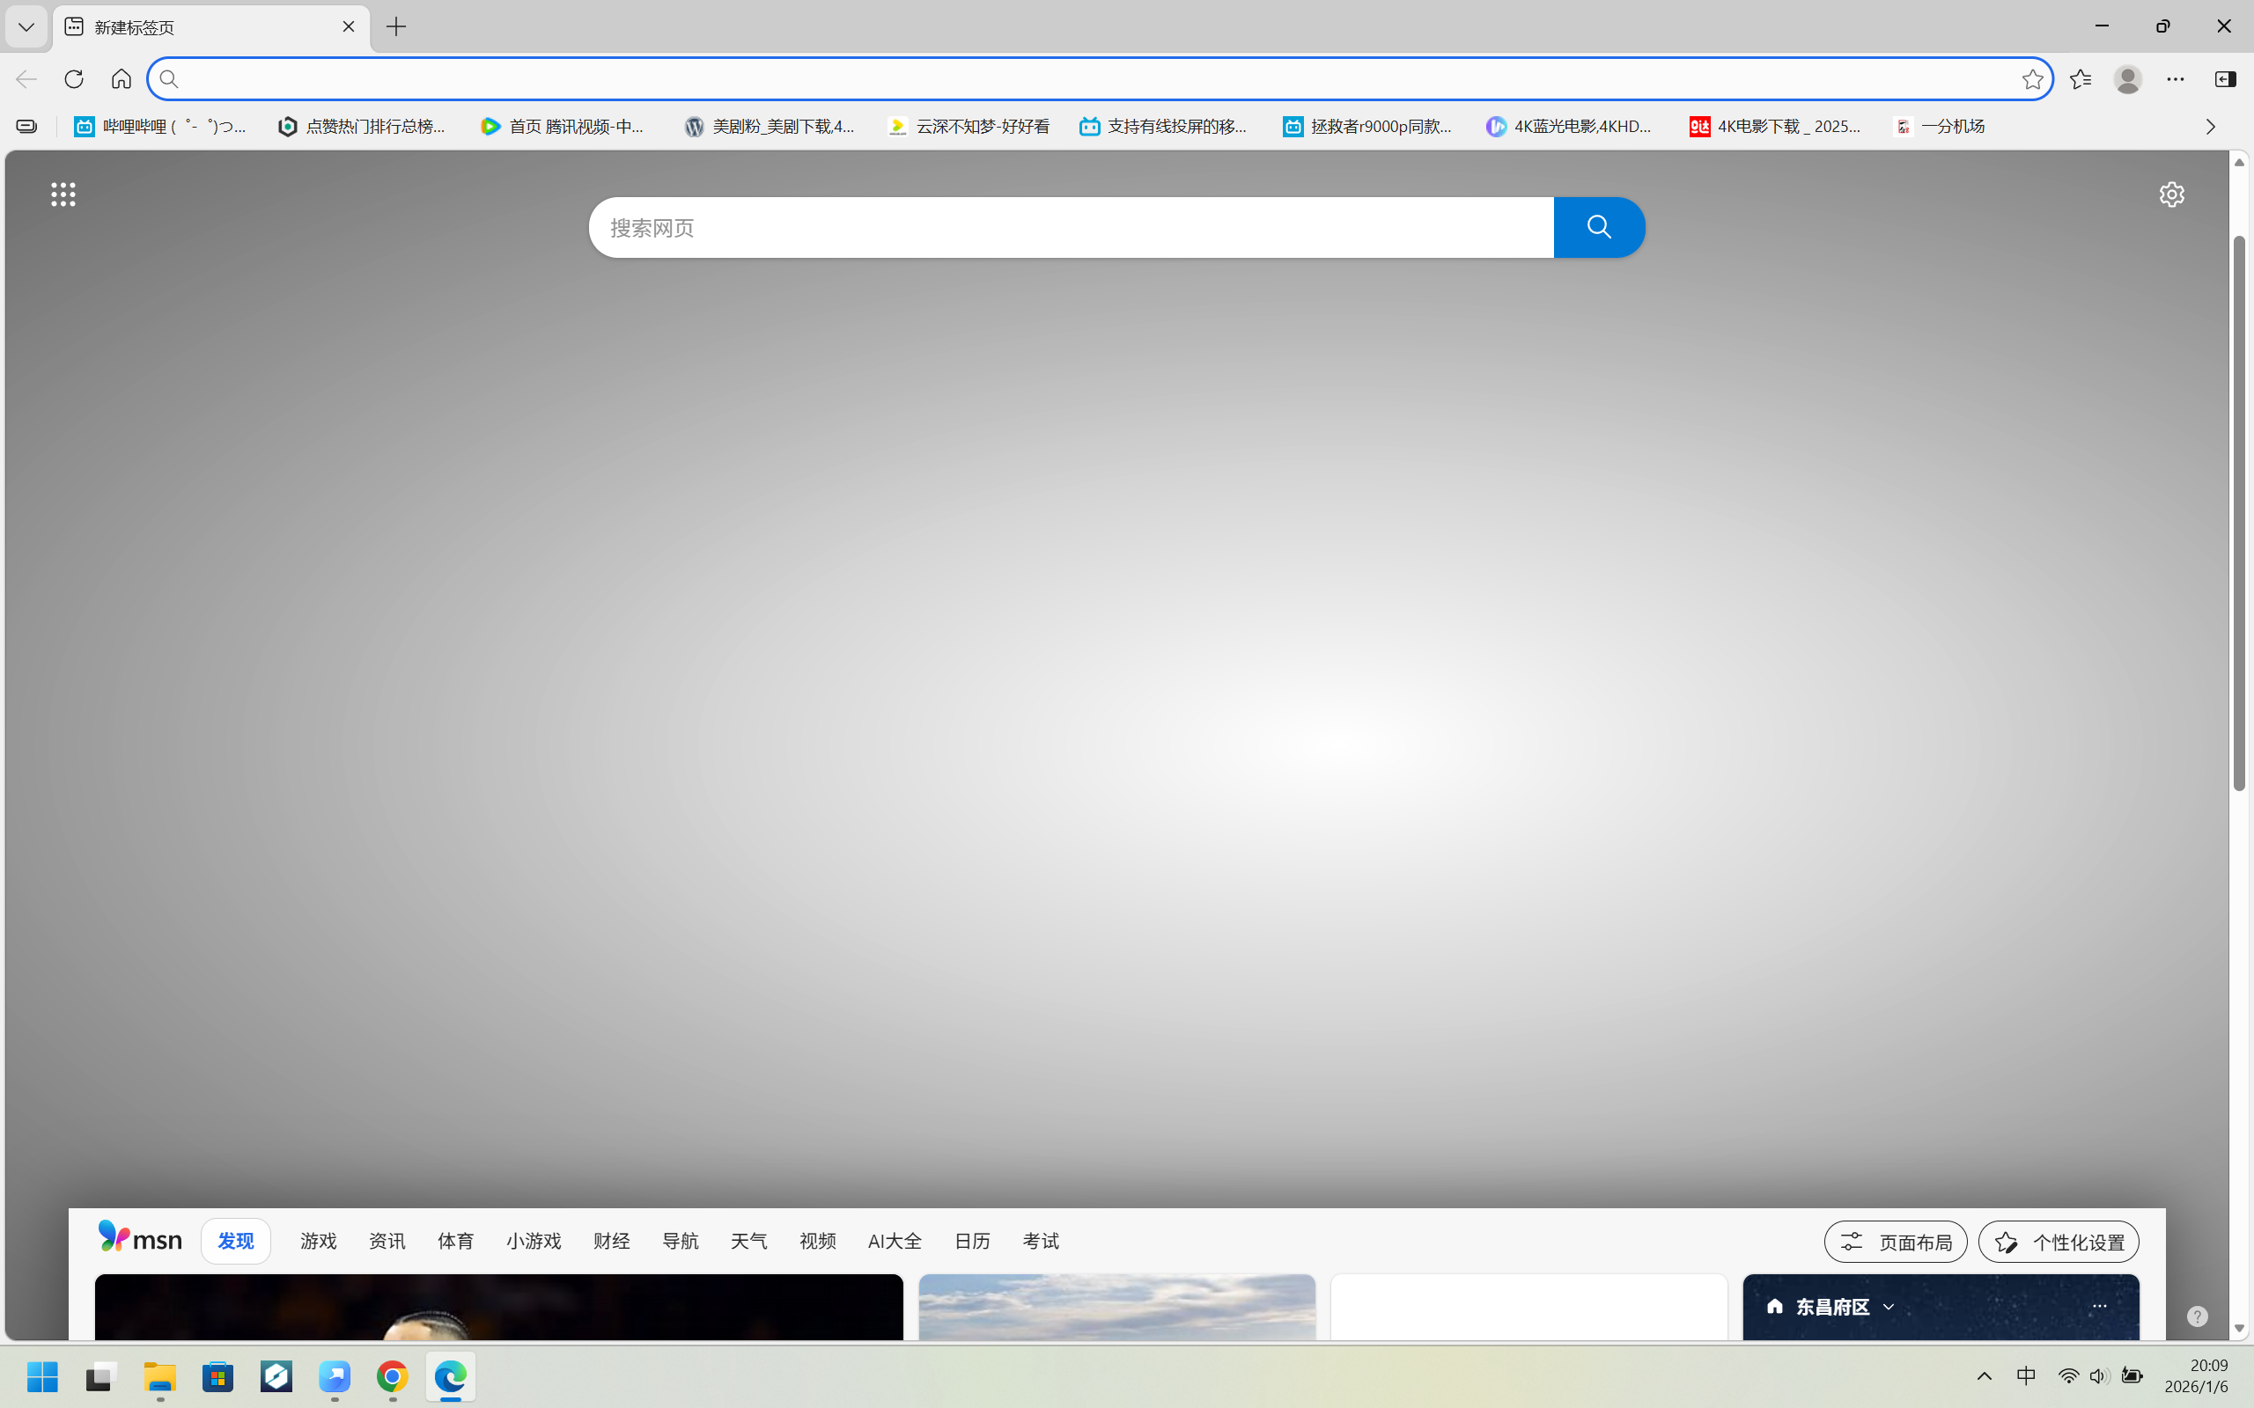Viewport: 2254px width, 1408px height.
Task: Open the user profile avatar
Action: [x=2127, y=79]
